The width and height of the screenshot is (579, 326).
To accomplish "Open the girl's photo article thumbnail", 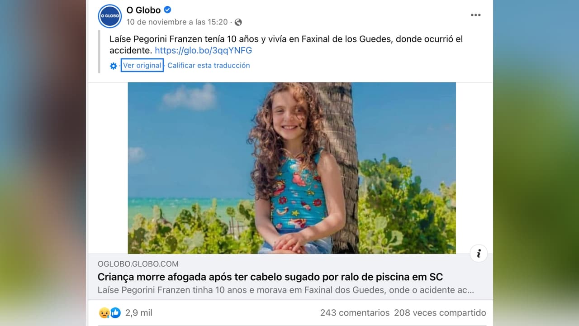I will pos(292,168).
